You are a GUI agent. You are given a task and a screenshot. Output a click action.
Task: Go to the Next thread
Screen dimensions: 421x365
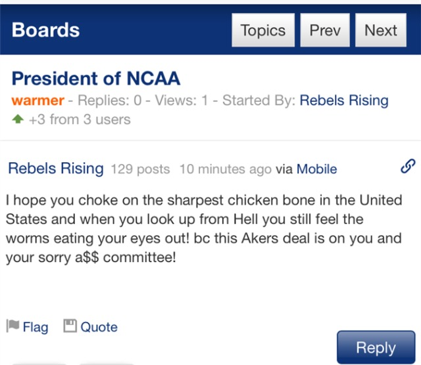(381, 30)
